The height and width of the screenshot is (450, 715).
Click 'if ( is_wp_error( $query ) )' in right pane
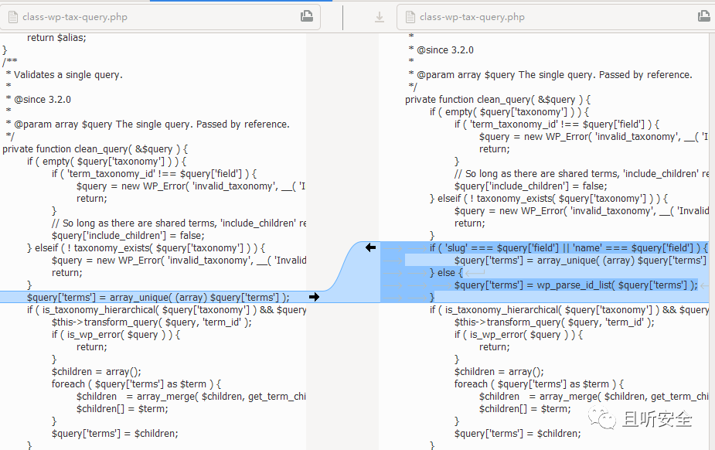519,335
